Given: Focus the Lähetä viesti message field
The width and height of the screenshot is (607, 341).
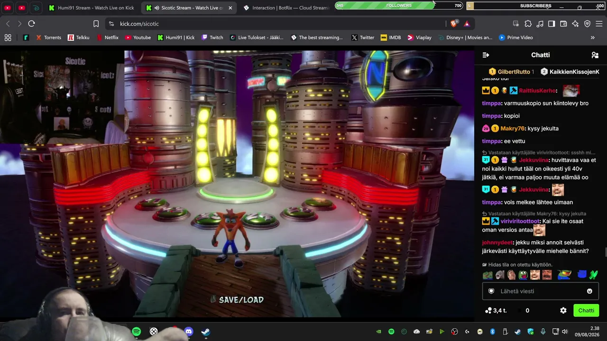Looking at the screenshot, I should click(541, 291).
